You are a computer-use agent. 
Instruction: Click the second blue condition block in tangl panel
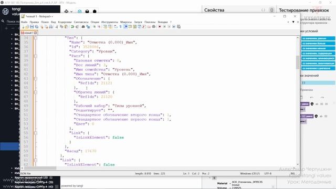click(x=318, y=44)
